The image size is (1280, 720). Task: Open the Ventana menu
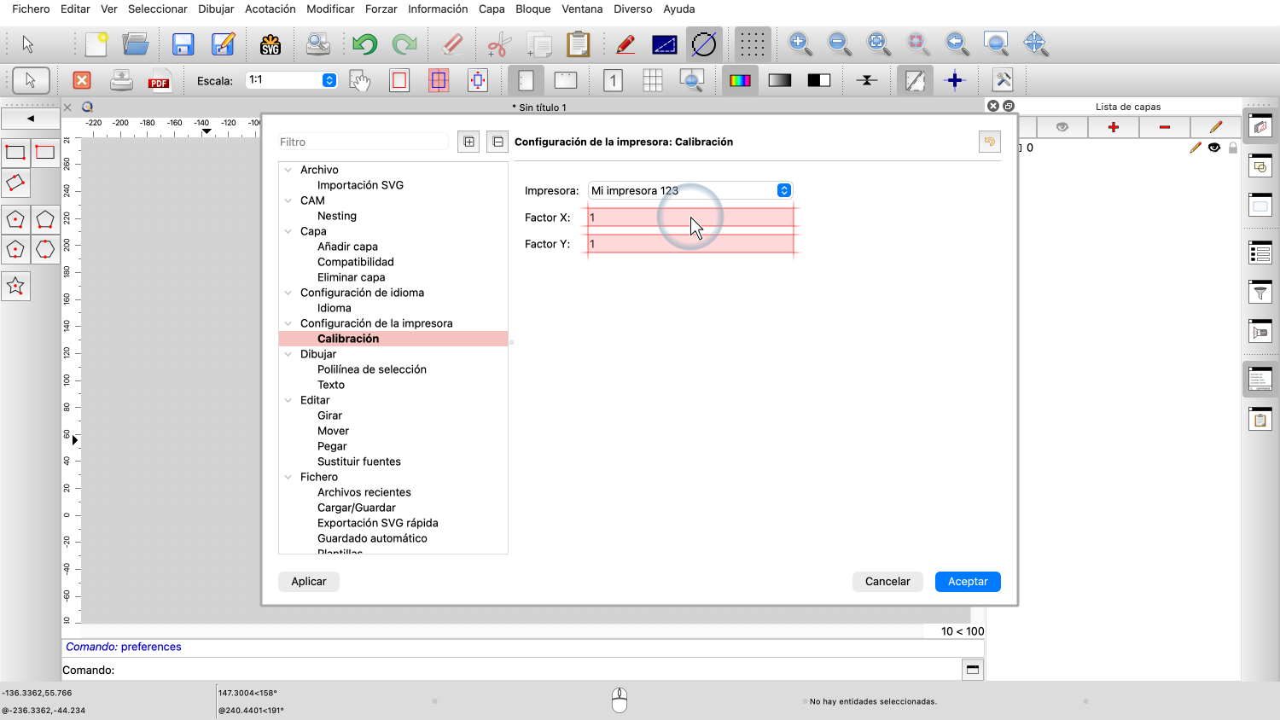click(582, 9)
